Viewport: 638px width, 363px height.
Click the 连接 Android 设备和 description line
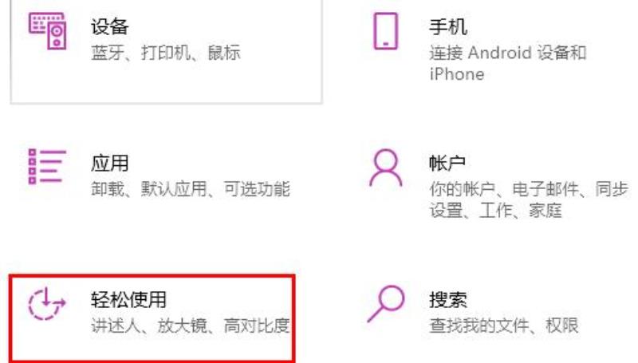(x=507, y=53)
